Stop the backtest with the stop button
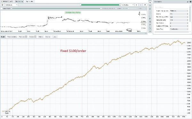The height and width of the screenshot is (119, 192). 141,5
